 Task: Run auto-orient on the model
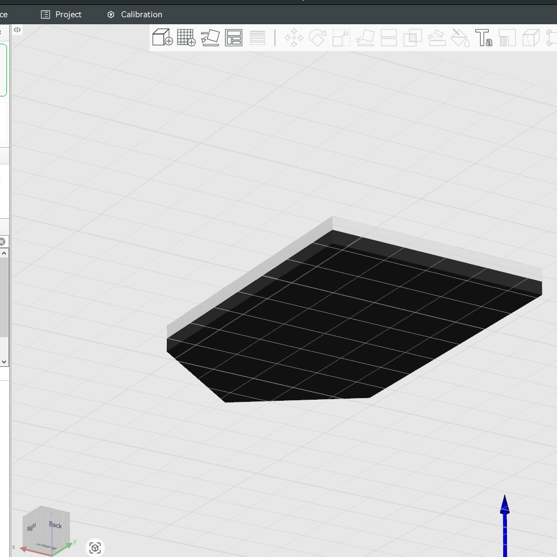tap(210, 38)
